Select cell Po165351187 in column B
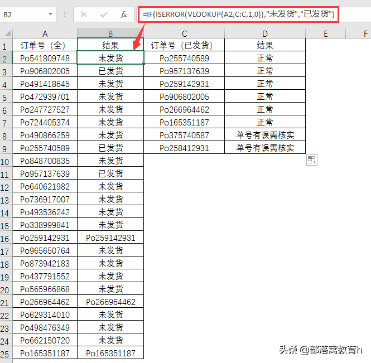Image resolution: width=371 pixels, height=363 pixels. coord(110,353)
